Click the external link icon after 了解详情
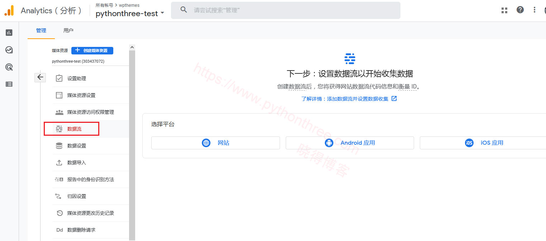The image size is (546, 241). 394,98
